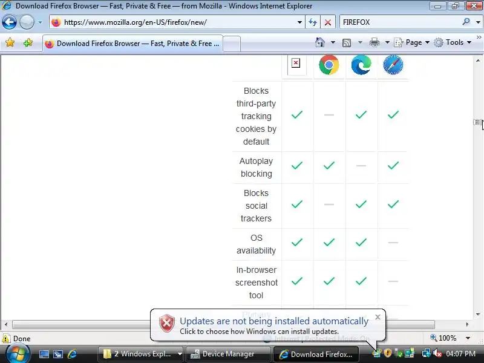Image resolution: width=484 pixels, height=363 pixels.
Task: Click the vertical scrollbar thumb
Action: tap(477, 122)
